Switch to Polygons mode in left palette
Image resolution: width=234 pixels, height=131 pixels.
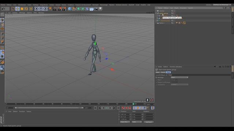[2, 42]
